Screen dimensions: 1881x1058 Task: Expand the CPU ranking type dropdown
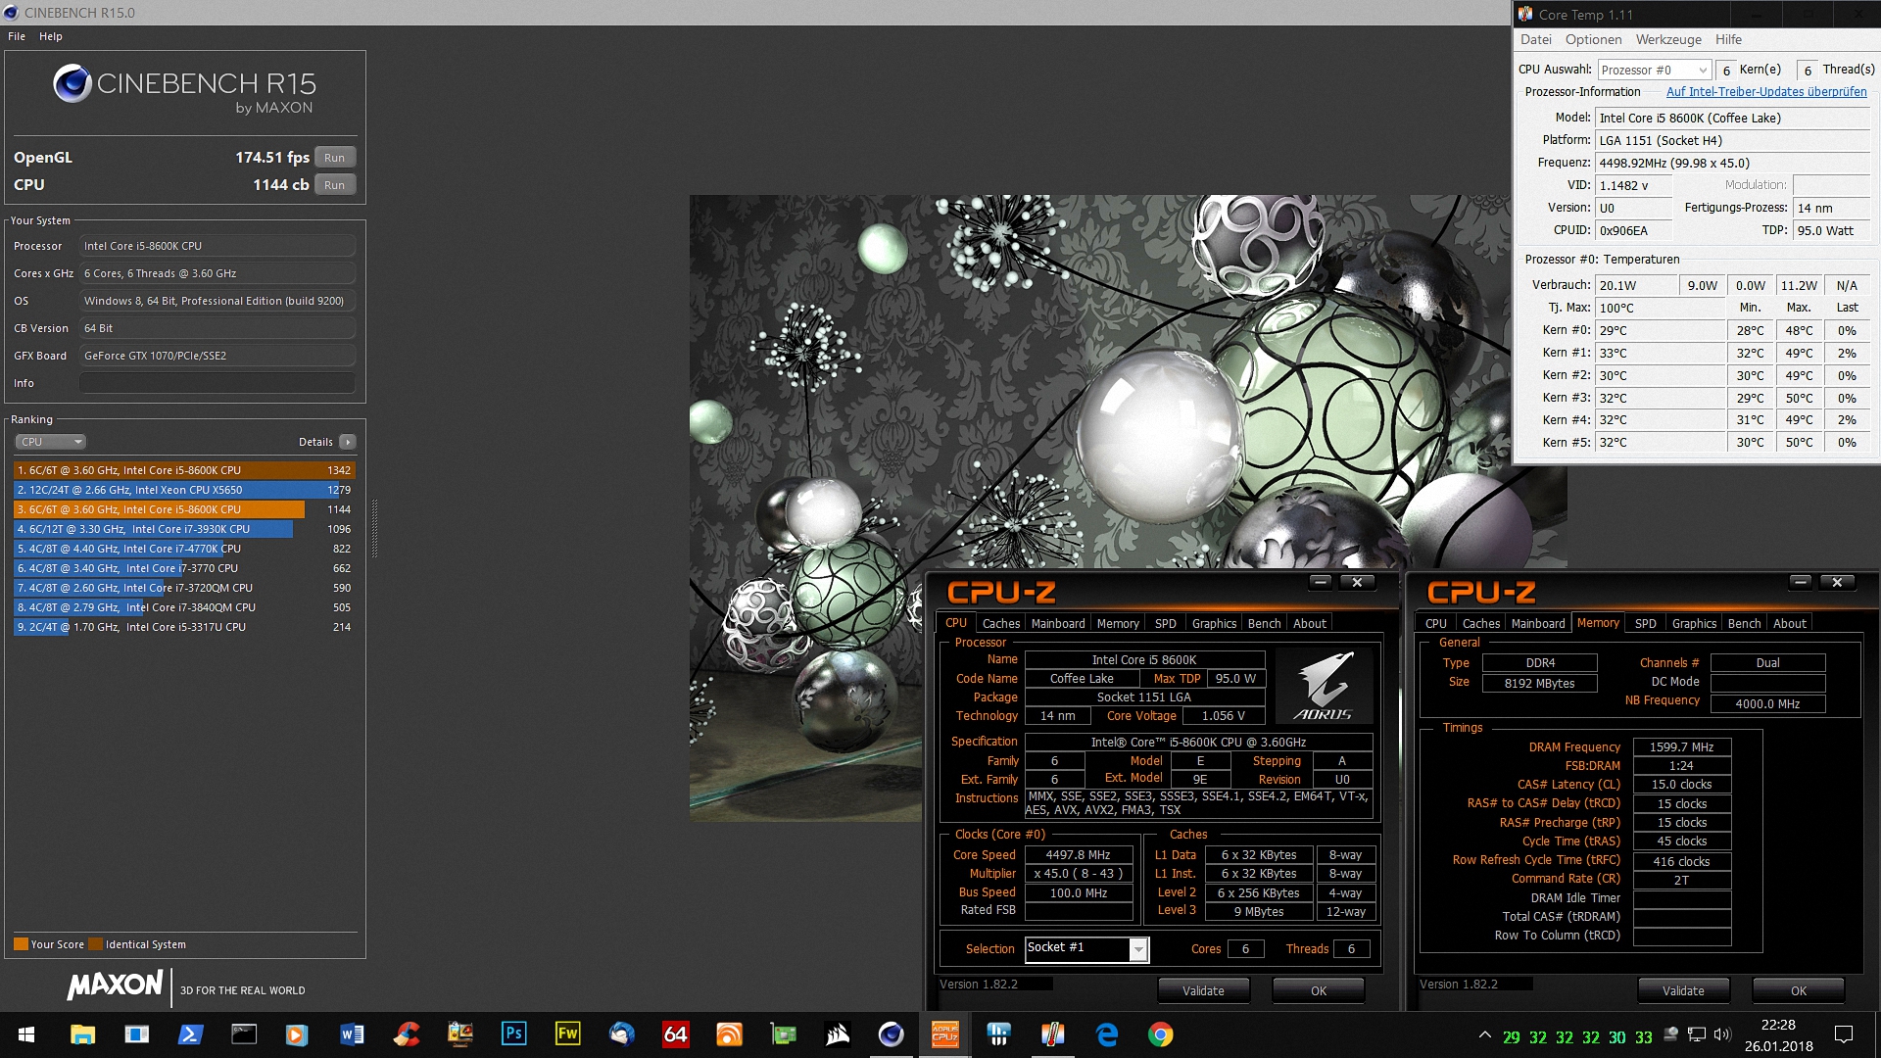point(51,442)
